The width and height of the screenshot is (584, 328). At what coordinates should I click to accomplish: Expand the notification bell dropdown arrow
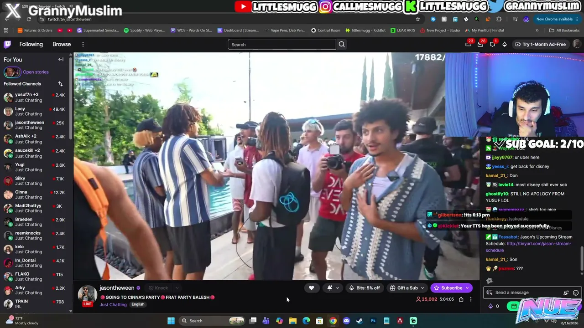point(338,288)
